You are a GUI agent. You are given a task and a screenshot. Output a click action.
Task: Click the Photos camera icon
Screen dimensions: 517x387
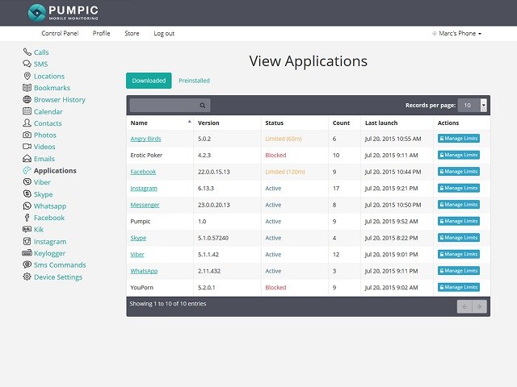pos(27,135)
